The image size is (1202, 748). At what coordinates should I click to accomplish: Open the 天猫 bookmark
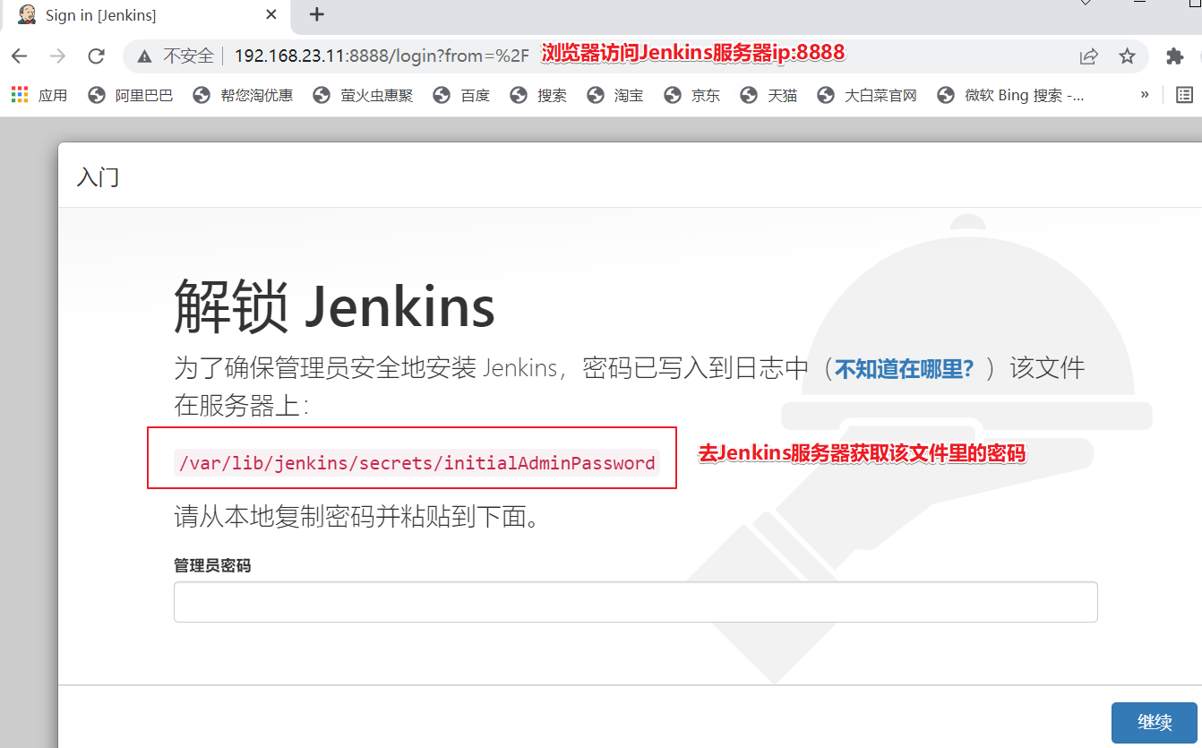768,95
